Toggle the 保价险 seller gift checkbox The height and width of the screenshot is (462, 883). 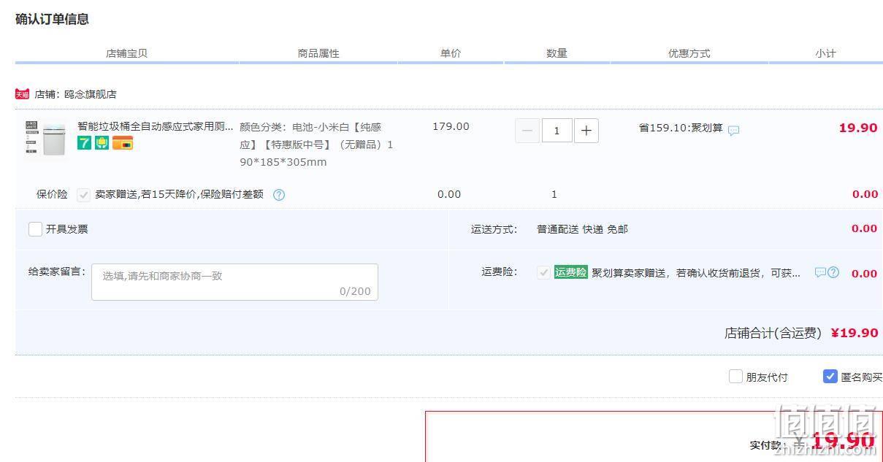(83, 195)
